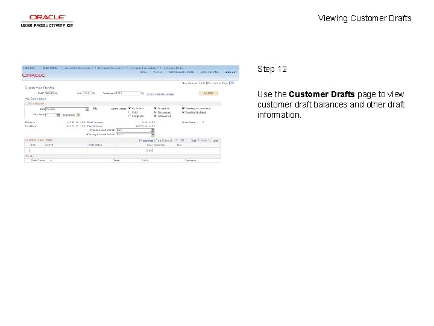The image size is (434, 326).
Task: Click the Home link in header
Action: pos(143,72)
